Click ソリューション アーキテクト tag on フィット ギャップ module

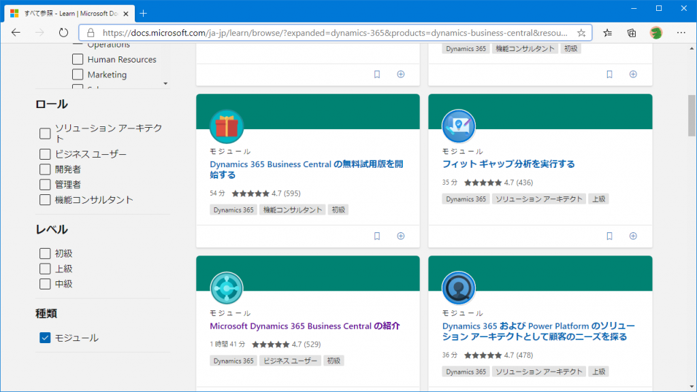click(x=539, y=199)
